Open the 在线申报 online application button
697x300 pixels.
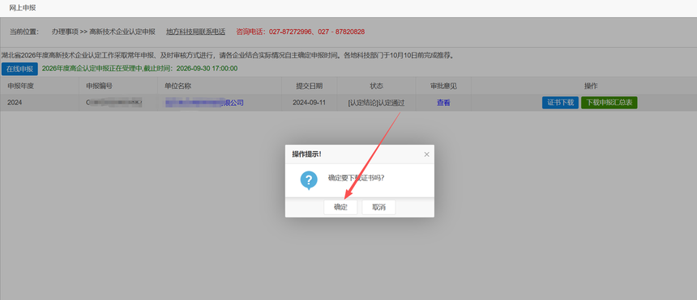tap(19, 69)
